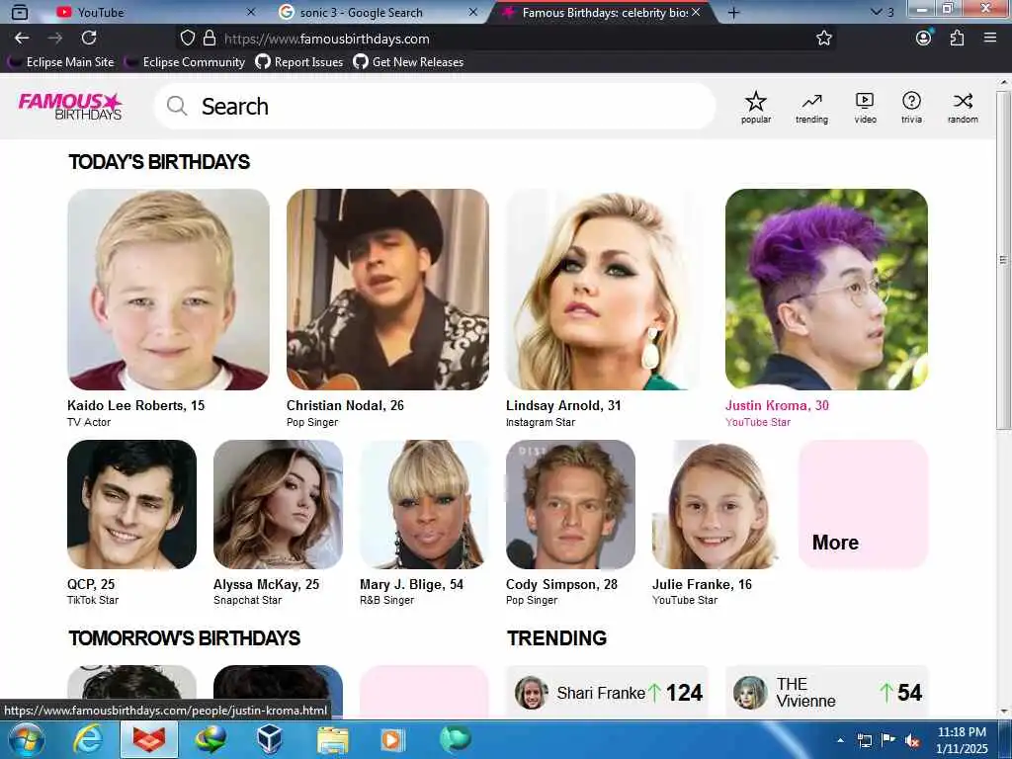
Task: Click the Famous Birthdays logo
Action: pos(70,107)
